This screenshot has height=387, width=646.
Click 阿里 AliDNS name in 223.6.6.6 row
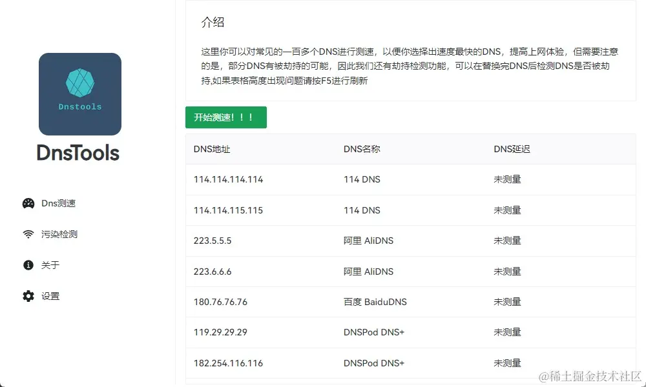coord(368,272)
